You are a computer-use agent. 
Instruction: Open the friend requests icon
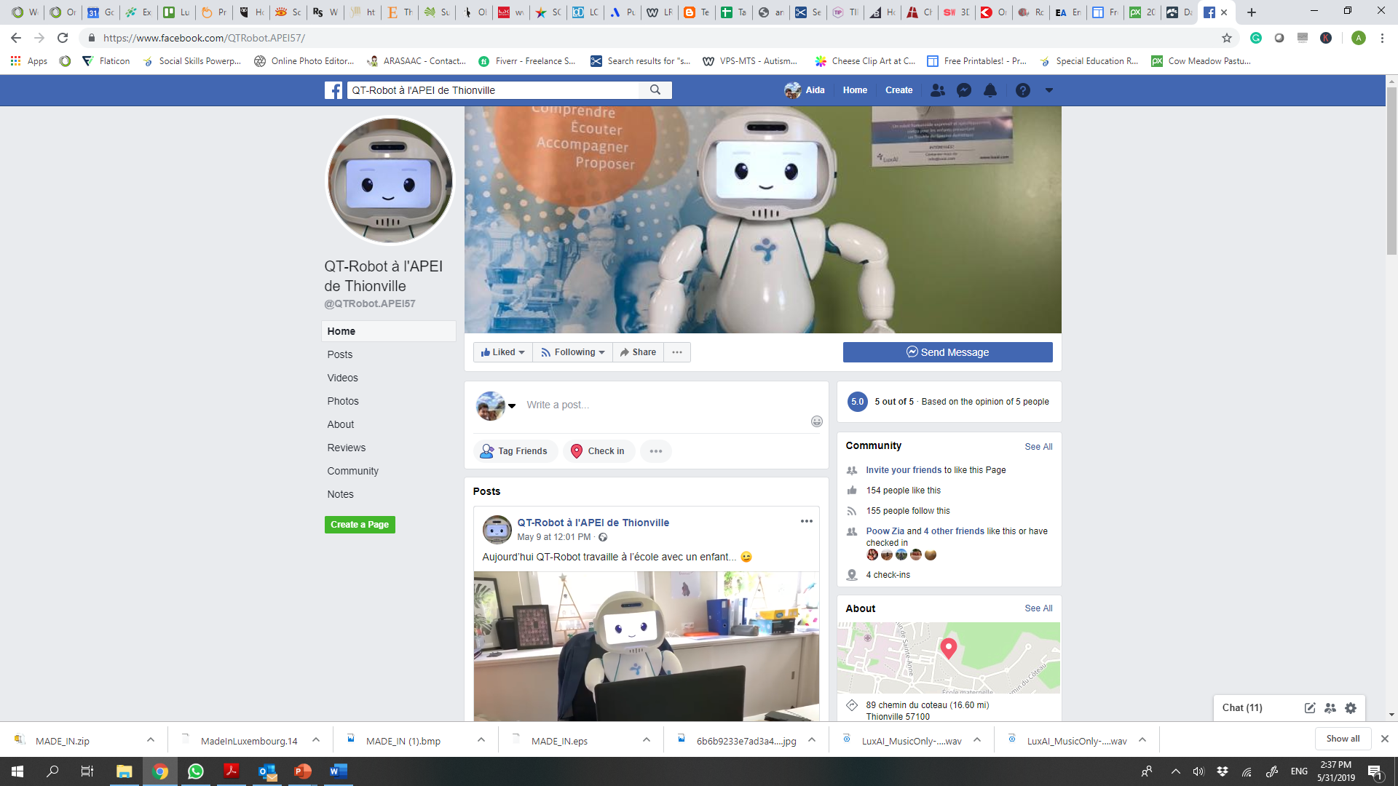click(x=937, y=90)
